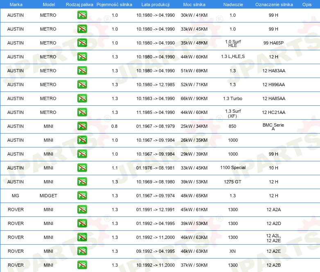This screenshot has height=272, width=320.
Task: Select the 37kW / 50KM power cell
Action: coord(194,265)
